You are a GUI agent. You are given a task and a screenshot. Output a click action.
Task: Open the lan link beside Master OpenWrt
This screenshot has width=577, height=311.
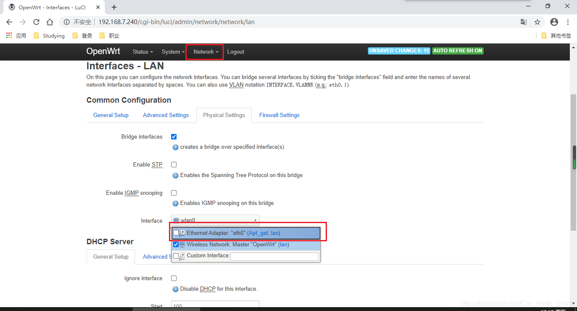coord(283,244)
